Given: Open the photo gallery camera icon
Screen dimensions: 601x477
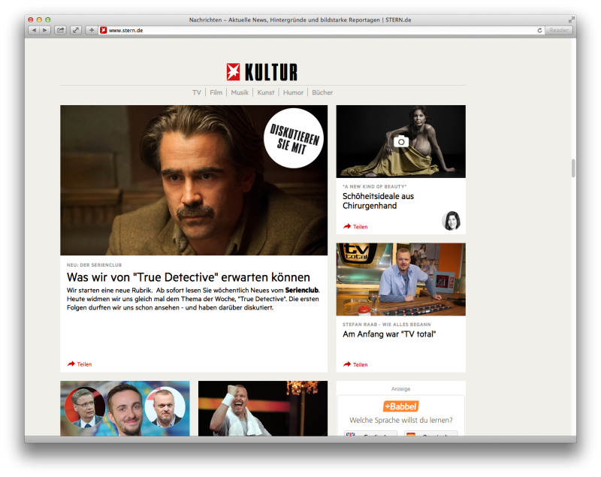Looking at the screenshot, I should 401,141.
